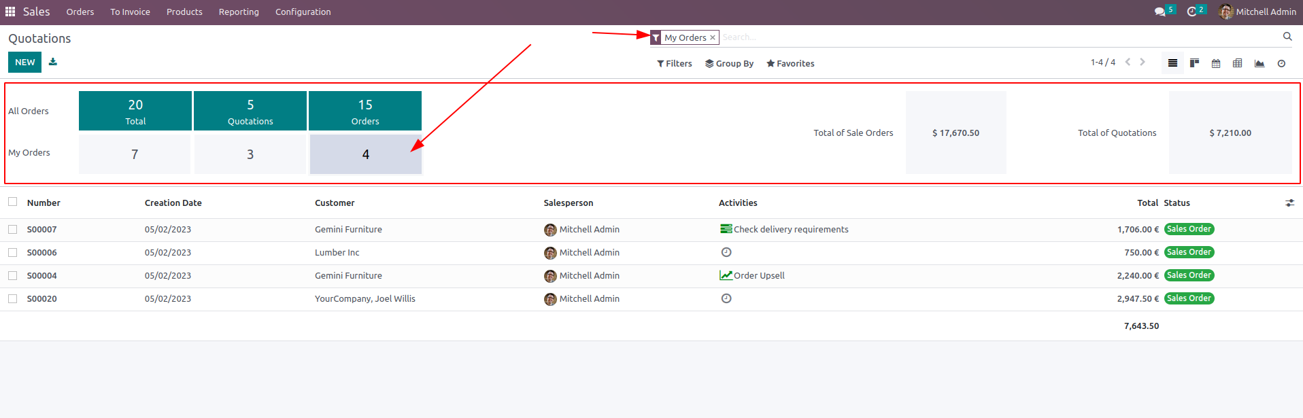The image size is (1303, 418).
Task: Open the Filters dropdown
Action: [x=675, y=63]
